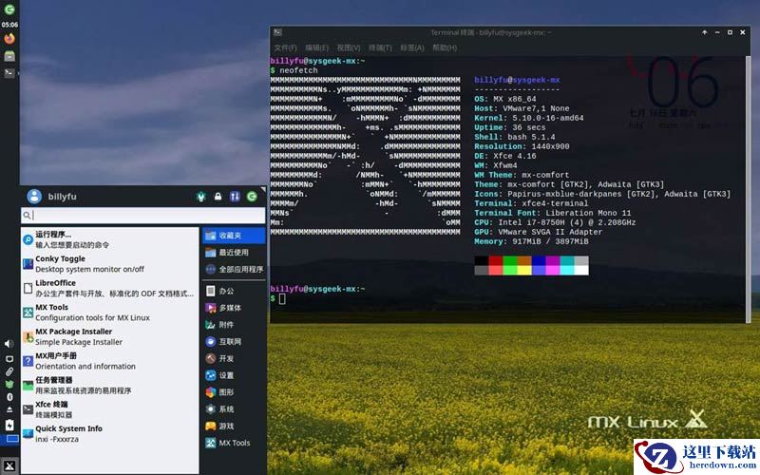Select 全部应用程序 all applications category
This screenshot has width=760, height=475.
click(x=234, y=270)
